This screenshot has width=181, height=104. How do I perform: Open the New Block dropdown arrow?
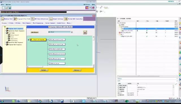(x=72, y=32)
